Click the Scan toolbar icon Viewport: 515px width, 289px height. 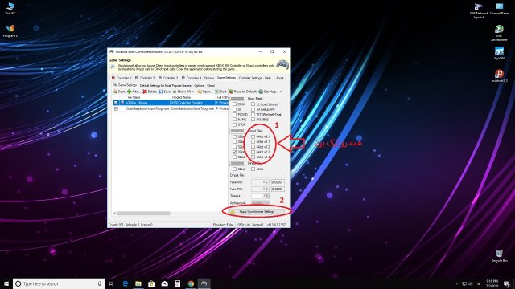[115, 92]
